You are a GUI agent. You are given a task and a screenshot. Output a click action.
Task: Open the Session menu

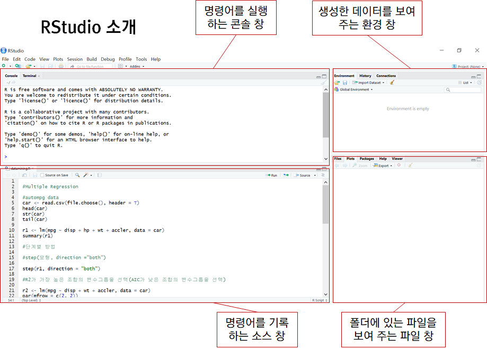point(75,59)
